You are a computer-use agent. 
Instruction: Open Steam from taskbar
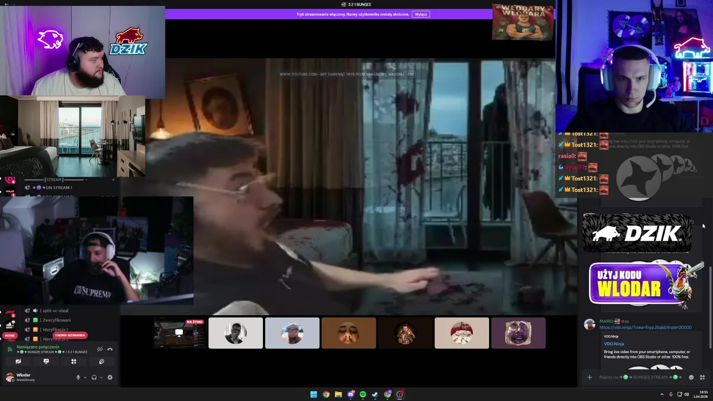pyautogui.click(x=375, y=394)
